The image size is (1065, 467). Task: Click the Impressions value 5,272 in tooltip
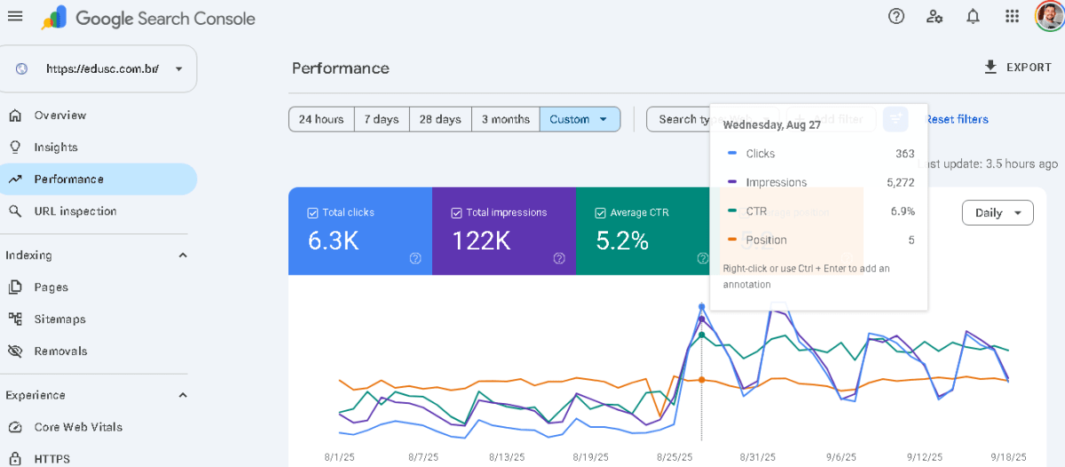point(901,182)
